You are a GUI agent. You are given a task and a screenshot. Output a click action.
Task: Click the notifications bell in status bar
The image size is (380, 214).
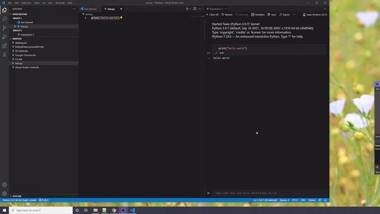click(x=325, y=200)
